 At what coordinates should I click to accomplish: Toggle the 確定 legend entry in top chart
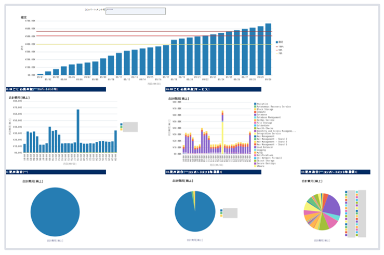280,42
